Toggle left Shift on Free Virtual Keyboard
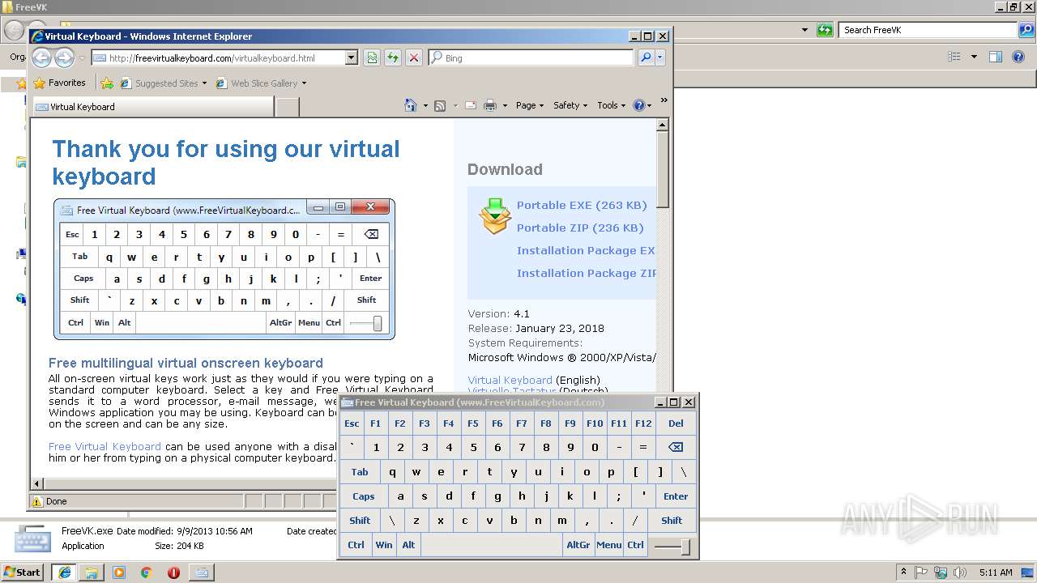The height and width of the screenshot is (583, 1037). 360,521
